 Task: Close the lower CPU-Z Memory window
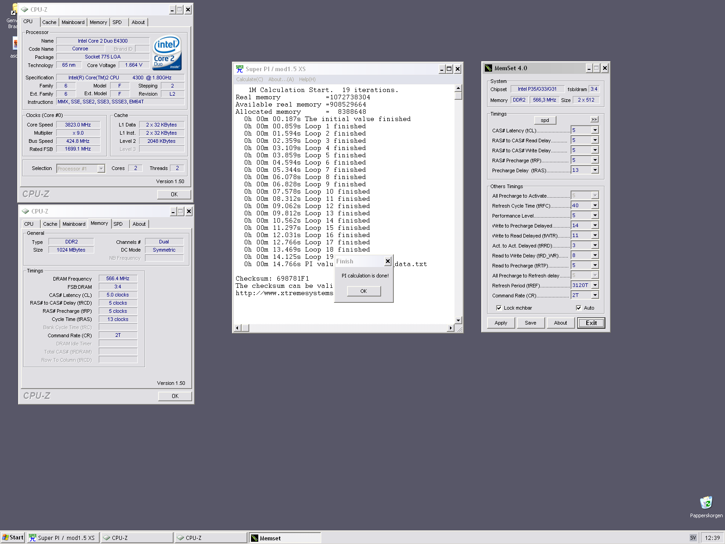tap(189, 211)
